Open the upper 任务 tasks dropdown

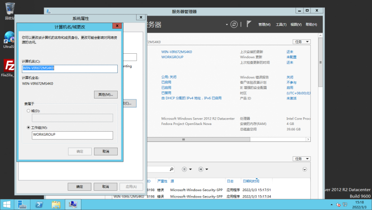point(302,42)
